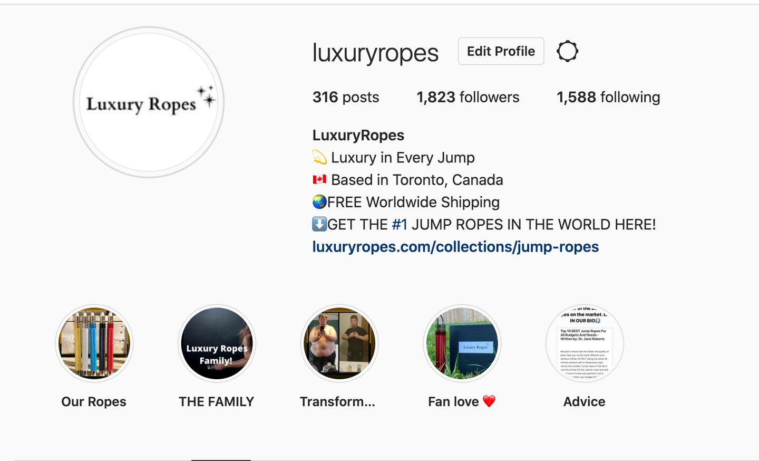This screenshot has height=461, width=759.
Task: Open the Transform... highlight circle
Action: click(x=339, y=343)
